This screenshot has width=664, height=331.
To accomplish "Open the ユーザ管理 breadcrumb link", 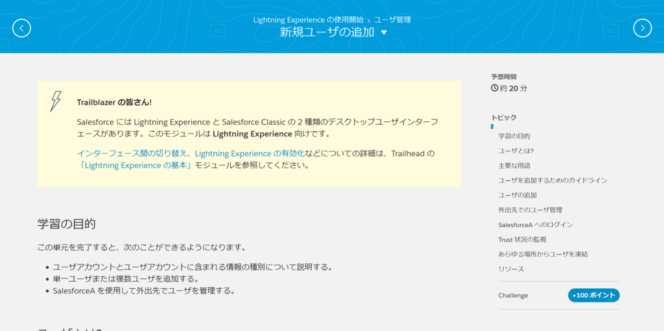I will pos(392,19).
